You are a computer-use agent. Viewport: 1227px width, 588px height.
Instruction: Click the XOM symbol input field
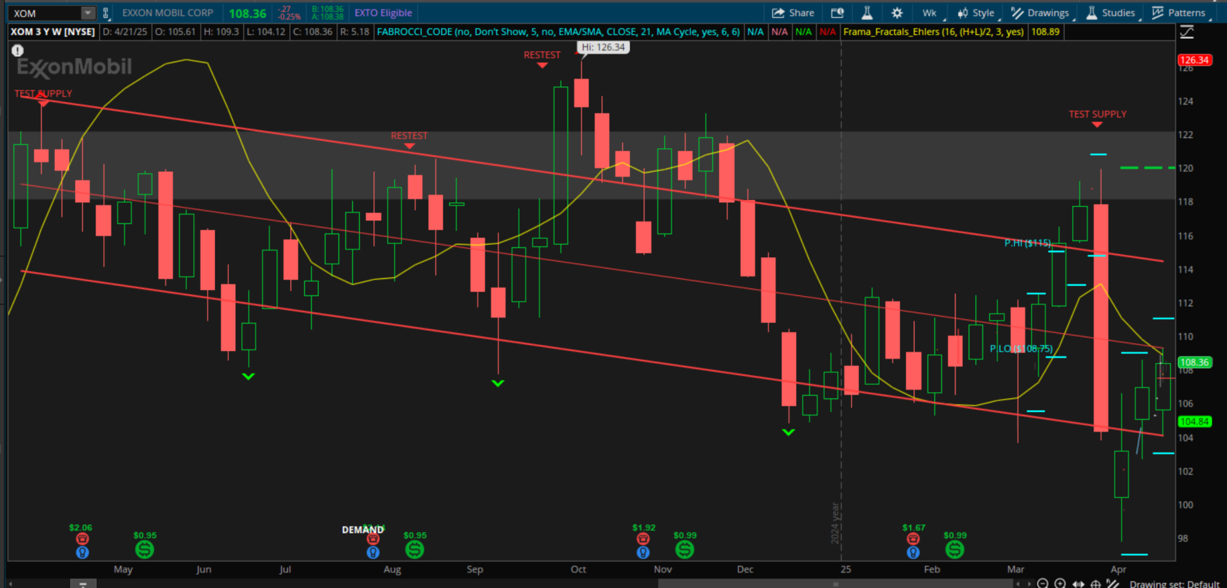[x=45, y=13]
